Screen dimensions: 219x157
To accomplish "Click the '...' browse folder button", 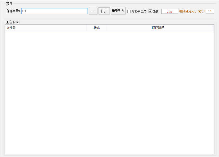I will 93,11.
